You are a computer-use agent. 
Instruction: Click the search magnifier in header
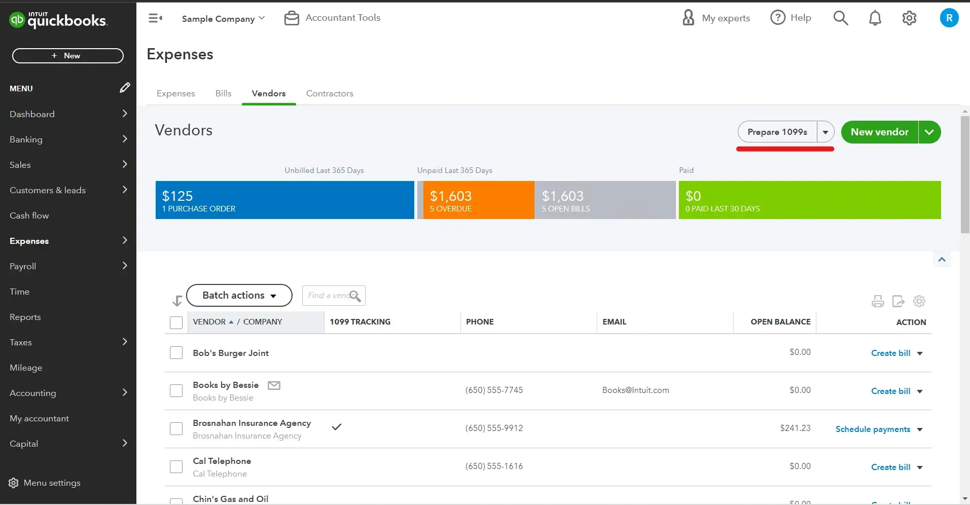(841, 18)
